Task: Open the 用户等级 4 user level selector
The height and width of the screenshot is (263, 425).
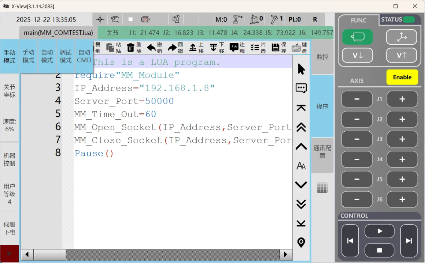Action: point(10,194)
